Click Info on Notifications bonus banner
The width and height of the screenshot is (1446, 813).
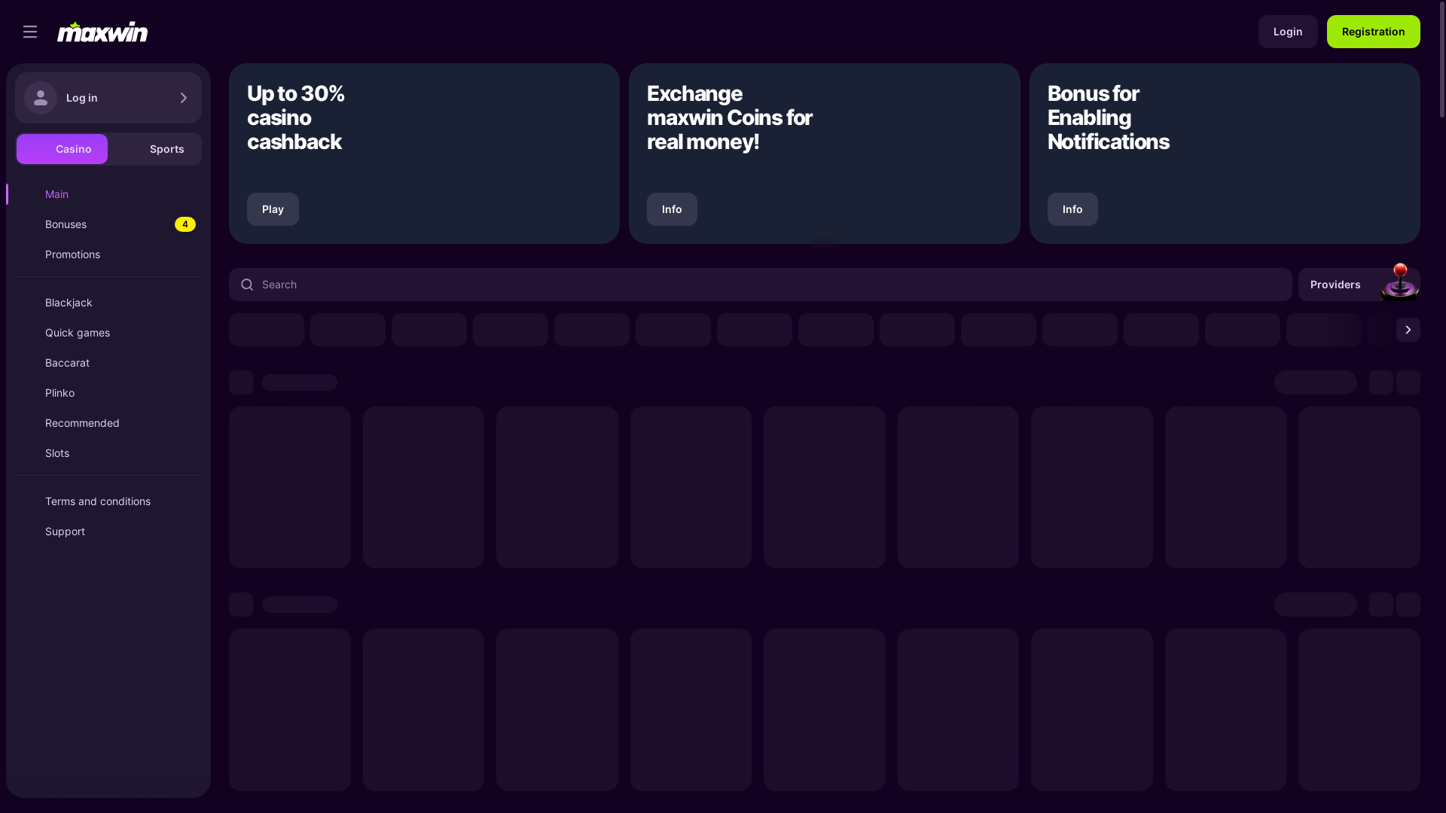[1072, 209]
